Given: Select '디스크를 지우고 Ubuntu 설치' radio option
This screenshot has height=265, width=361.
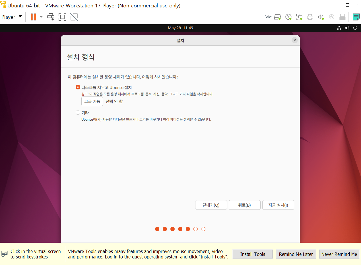Looking at the screenshot, I should pos(78,87).
